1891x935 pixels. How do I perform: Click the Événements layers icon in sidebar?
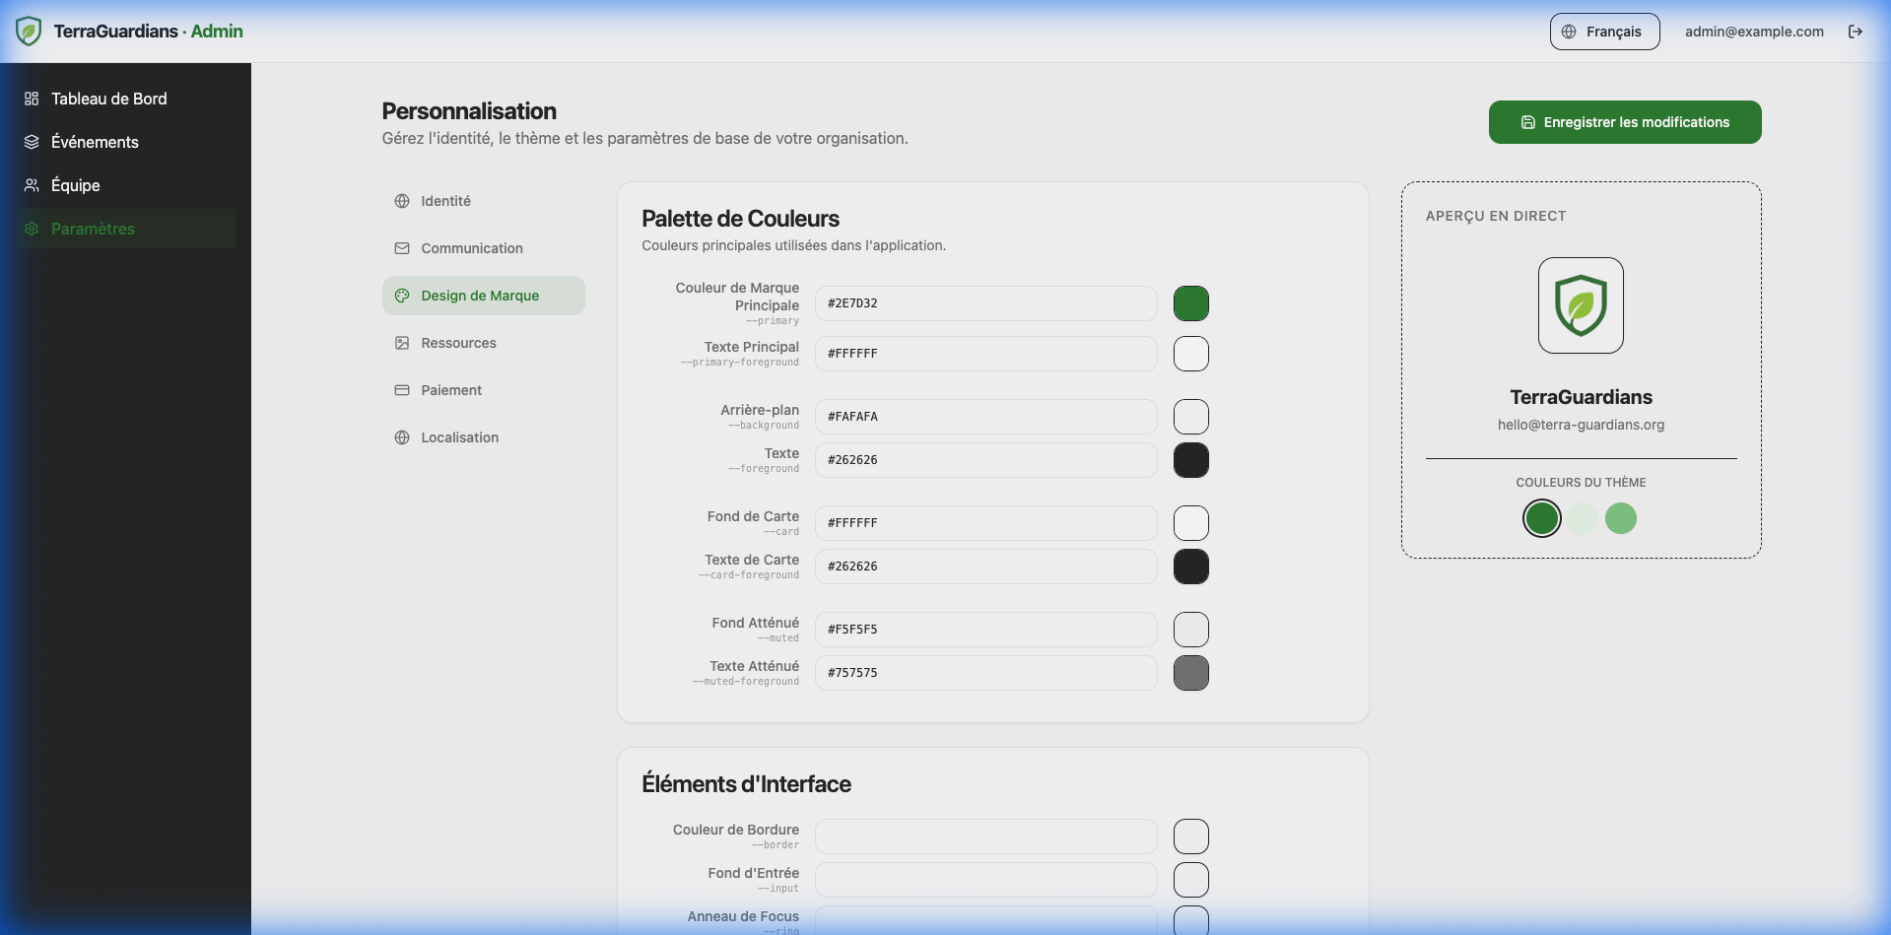pyautogui.click(x=32, y=142)
